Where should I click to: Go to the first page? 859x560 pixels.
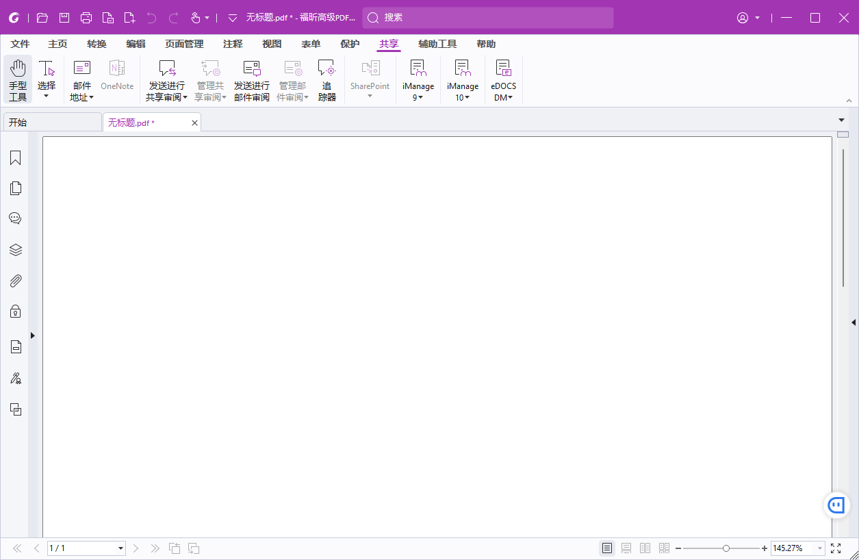pyautogui.click(x=17, y=548)
